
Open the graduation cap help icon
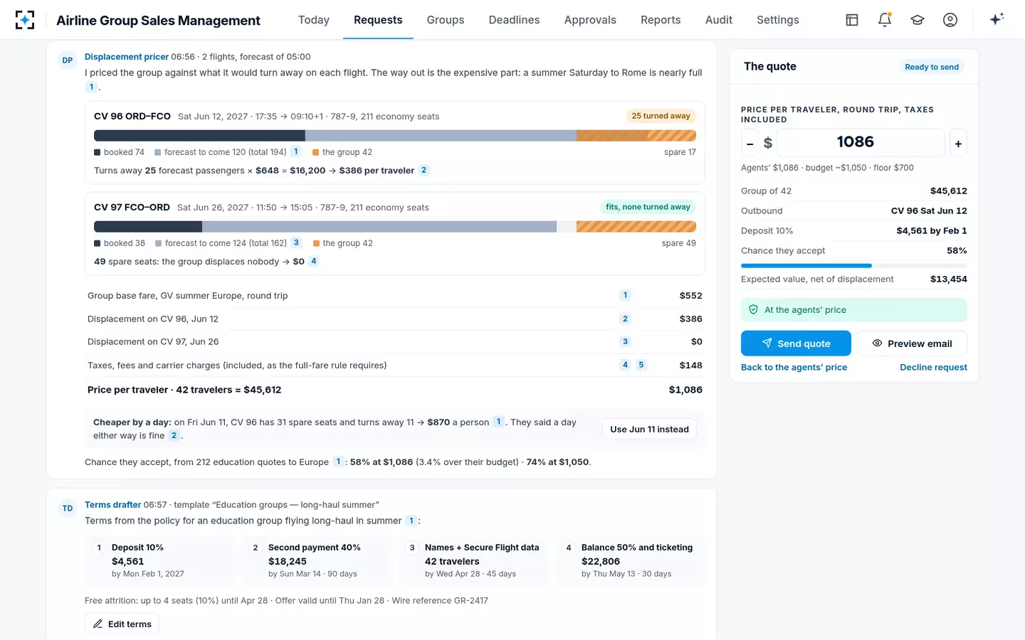click(918, 20)
